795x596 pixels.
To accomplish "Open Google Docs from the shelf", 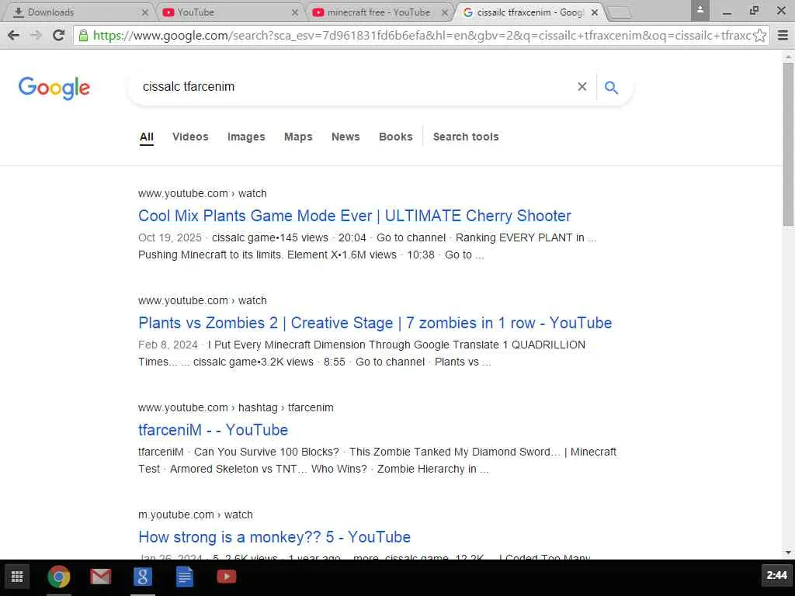I will [185, 577].
